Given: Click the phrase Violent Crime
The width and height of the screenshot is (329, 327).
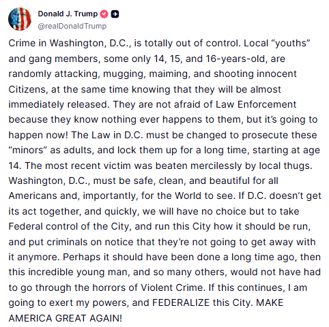Looking at the screenshot, I should pos(172,287).
